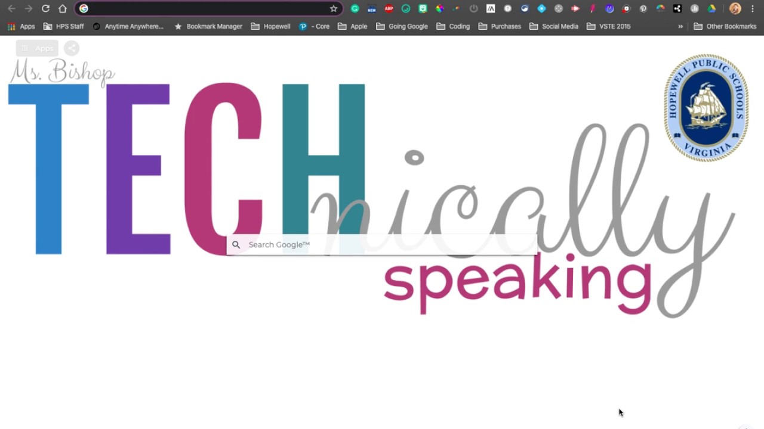This screenshot has width=764, height=429.
Task: Open the Grammarly extension icon
Action: 355,8
